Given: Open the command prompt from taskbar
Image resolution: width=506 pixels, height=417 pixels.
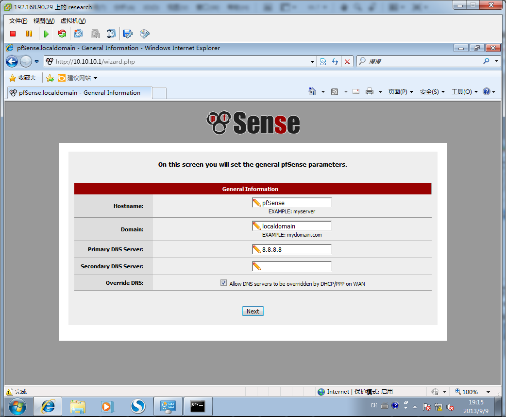Looking at the screenshot, I should pyautogui.click(x=198, y=405).
